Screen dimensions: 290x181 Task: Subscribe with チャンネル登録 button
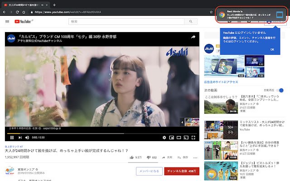pos(182,171)
